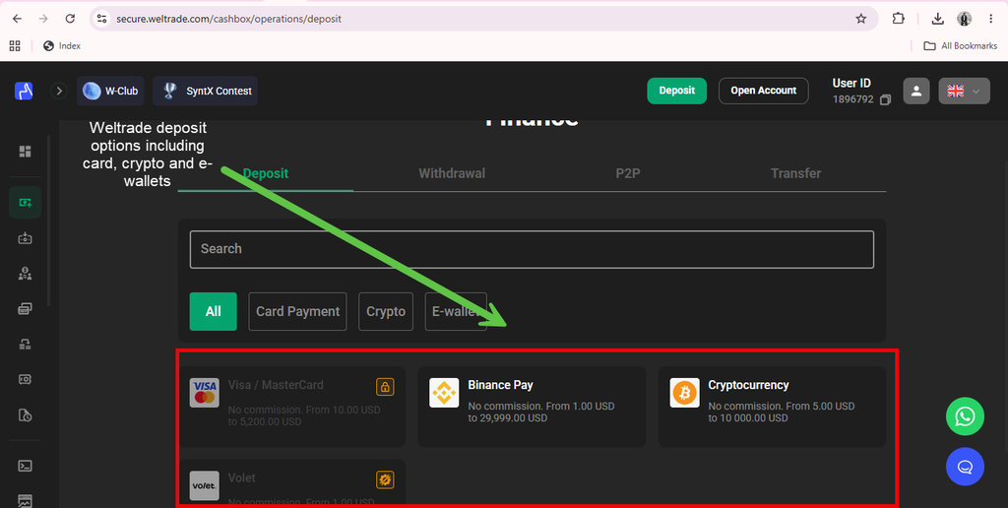Open the terminal icon in sidebar

(25, 466)
